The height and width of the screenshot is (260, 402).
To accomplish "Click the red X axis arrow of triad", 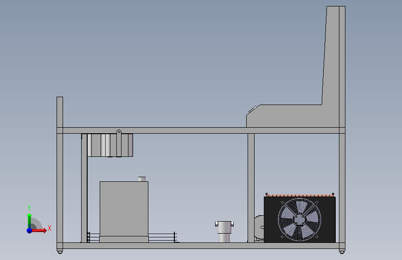I will pyautogui.click(x=39, y=230).
